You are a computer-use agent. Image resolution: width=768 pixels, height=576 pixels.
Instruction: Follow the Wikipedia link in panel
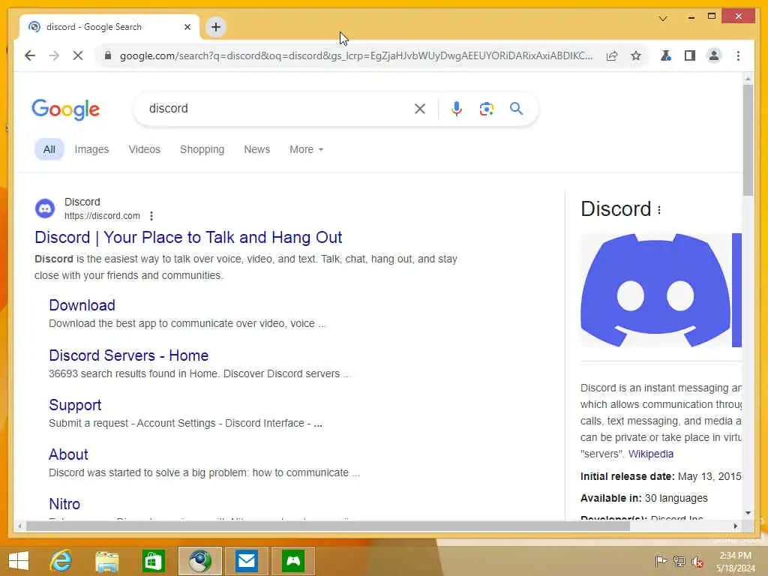pos(650,454)
